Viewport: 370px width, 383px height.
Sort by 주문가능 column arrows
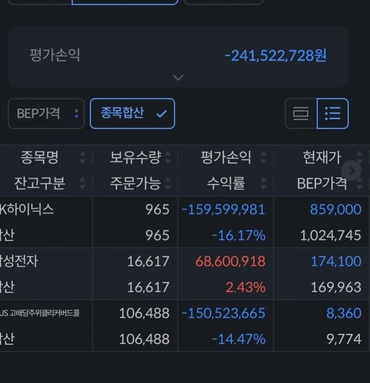coord(168,183)
